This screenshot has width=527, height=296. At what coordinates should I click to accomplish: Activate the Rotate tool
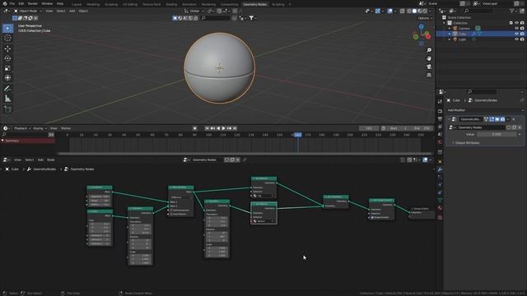coord(7,58)
